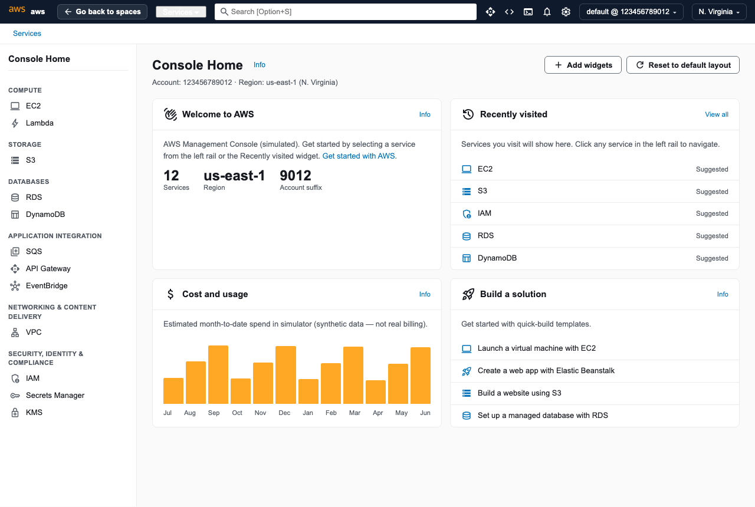The height and width of the screenshot is (507, 755).
Task: Click the Add widgets button
Action: tap(583, 65)
